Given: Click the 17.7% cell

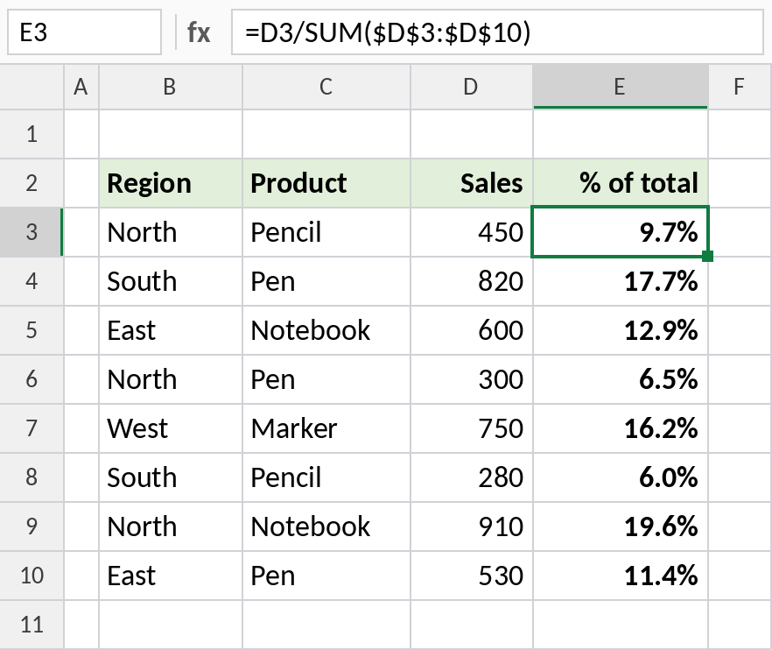Looking at the screenshot, I should pos(621,281).
